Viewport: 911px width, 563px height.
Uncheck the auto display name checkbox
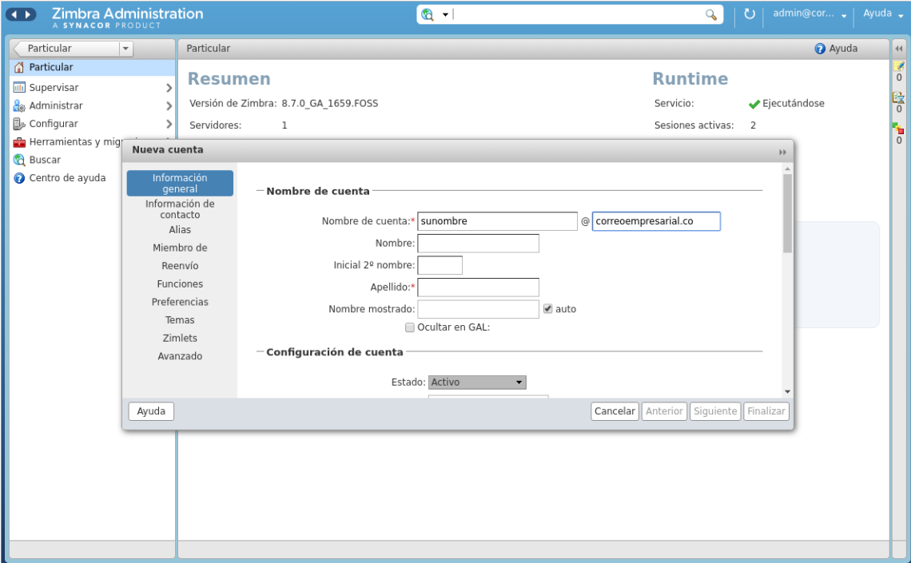[548, 309]
